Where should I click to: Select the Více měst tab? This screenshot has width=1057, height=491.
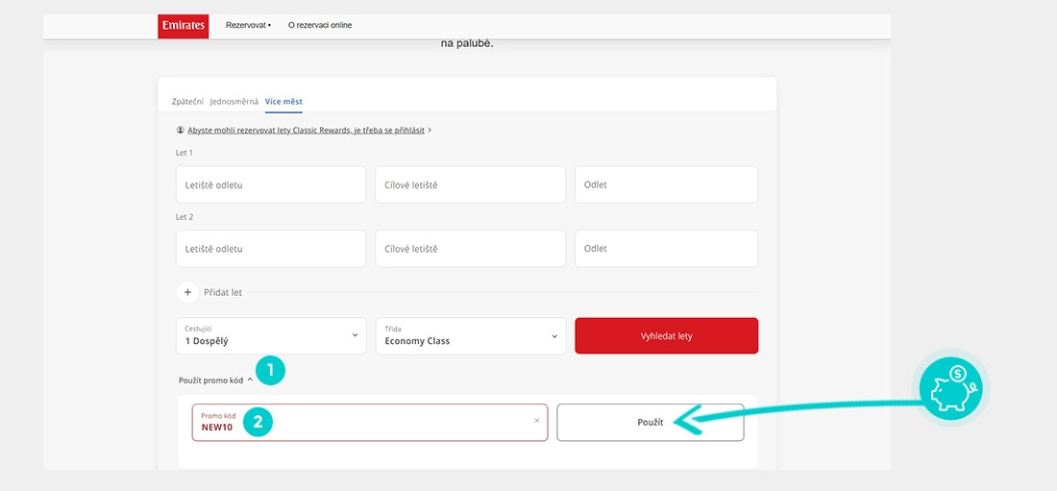[x=283, y=102]
